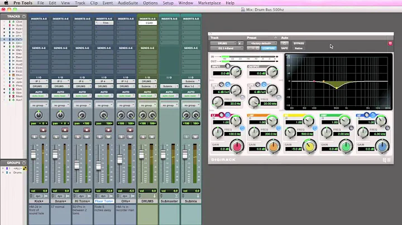Click the EQ III logo icon
The image size is (402, 225).
coord(386,160)
